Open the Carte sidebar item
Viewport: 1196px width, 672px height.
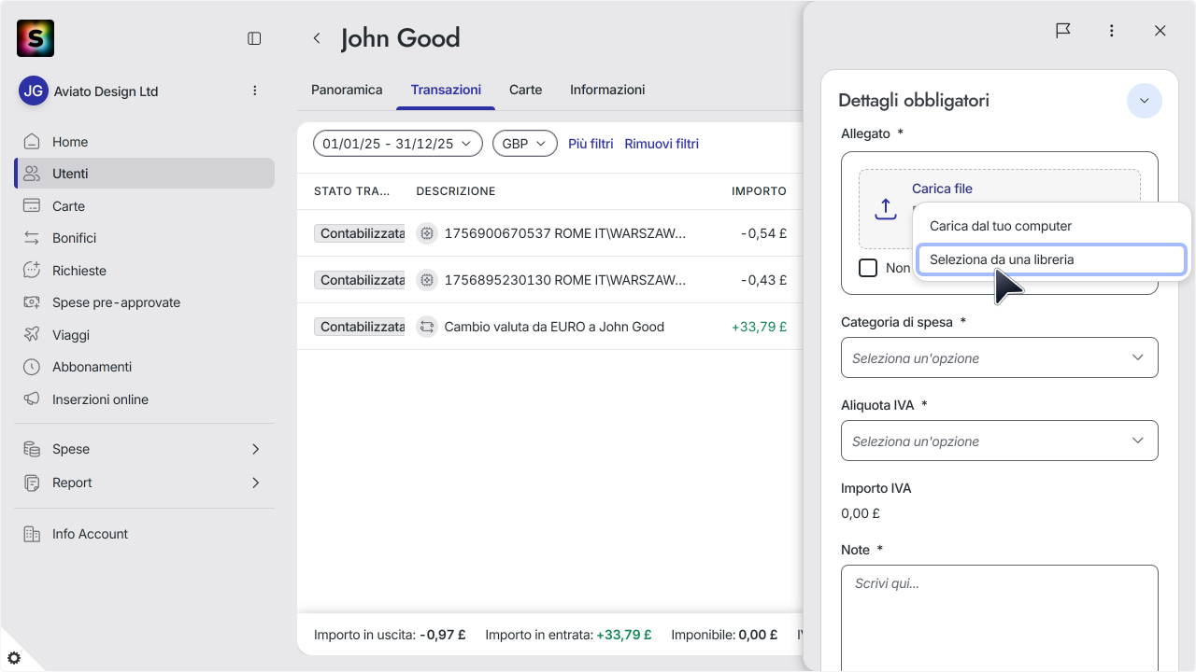coord(144,206)
